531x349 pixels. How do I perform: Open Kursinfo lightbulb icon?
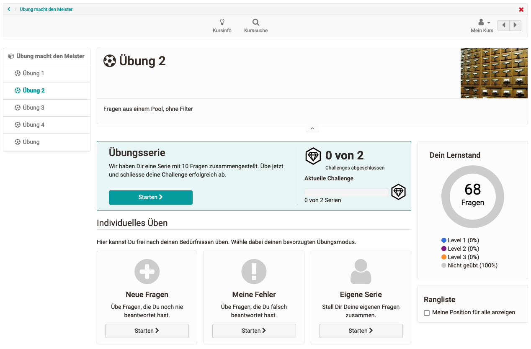[222, 23]
